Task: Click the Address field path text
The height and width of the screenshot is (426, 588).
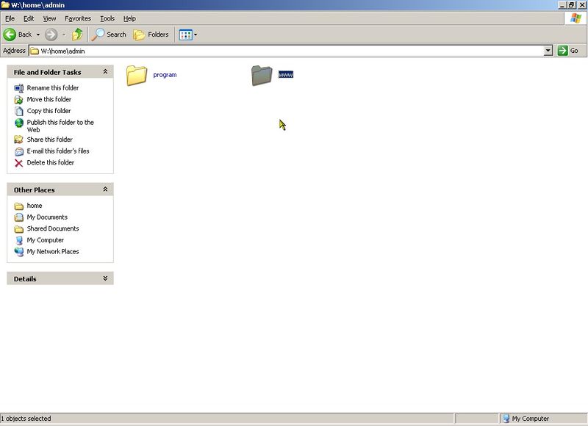Action: [x=62, y=51]
